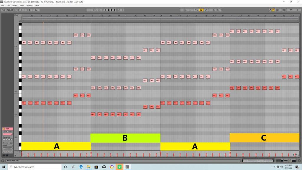The image size is (302, 170).
Task: Open the Quantization menu showing 1 Bar
Action: (37, 10)
